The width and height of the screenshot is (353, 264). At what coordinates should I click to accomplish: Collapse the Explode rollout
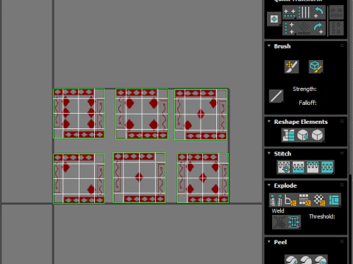click(269, 185)
